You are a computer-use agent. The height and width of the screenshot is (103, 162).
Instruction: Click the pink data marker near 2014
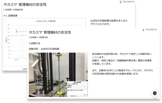[16, 31]
